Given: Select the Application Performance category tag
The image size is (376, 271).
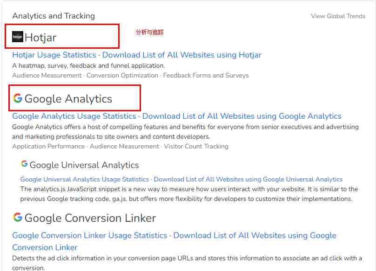Looking at the screenshot, I should 48,146.
